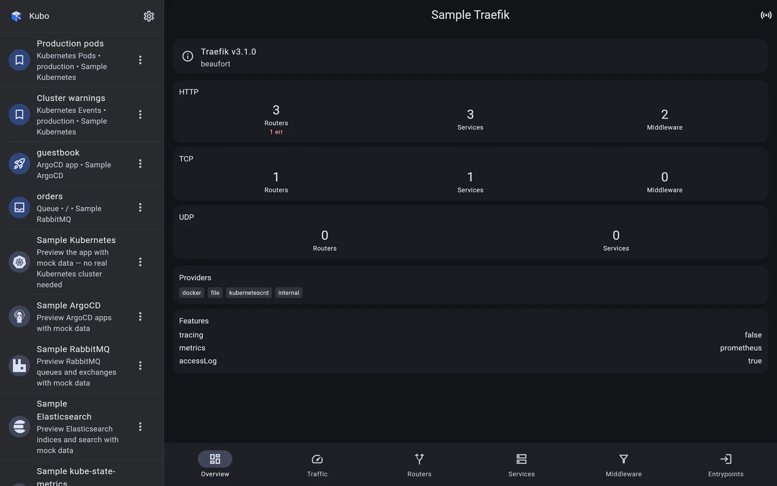Click the Sample Kubernetes helm icon

(x=19, y=262)
